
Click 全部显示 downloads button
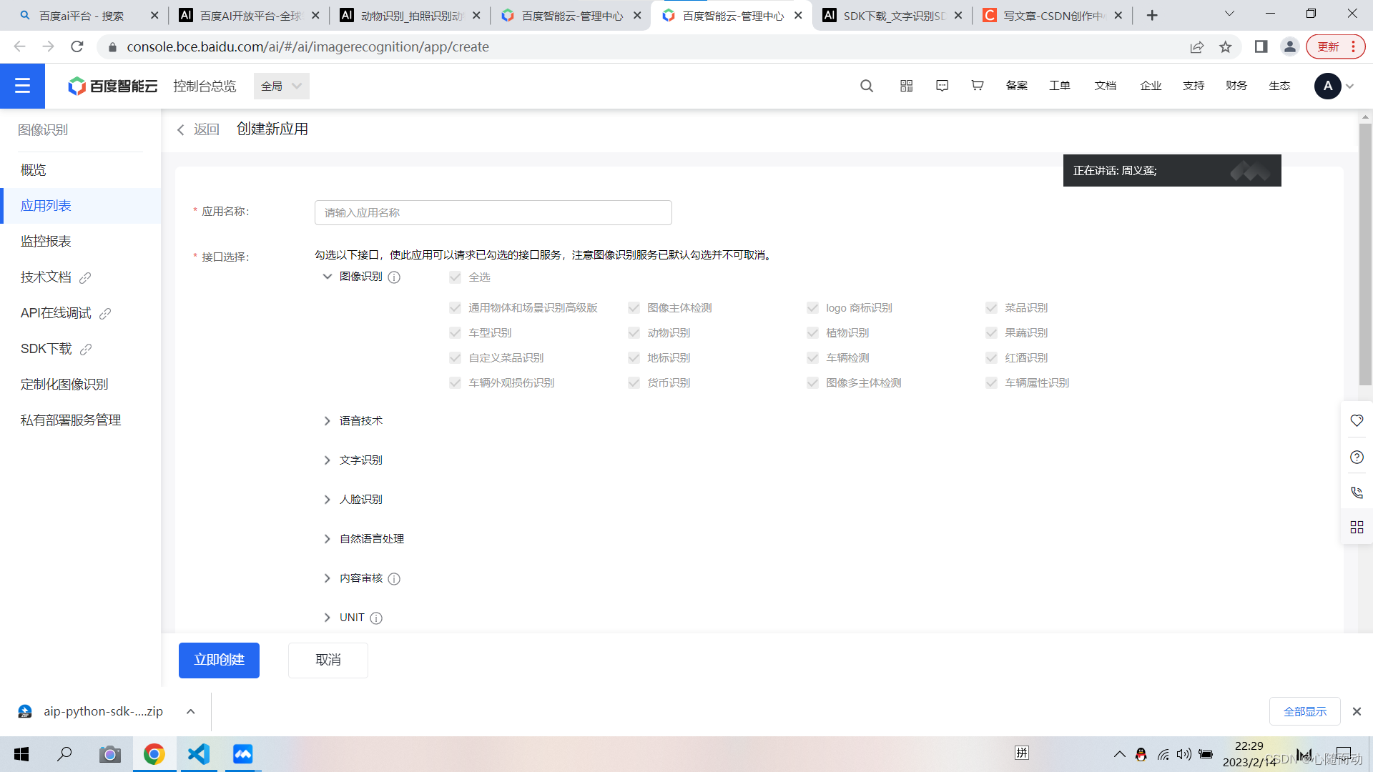click(x=1305, y=711)
